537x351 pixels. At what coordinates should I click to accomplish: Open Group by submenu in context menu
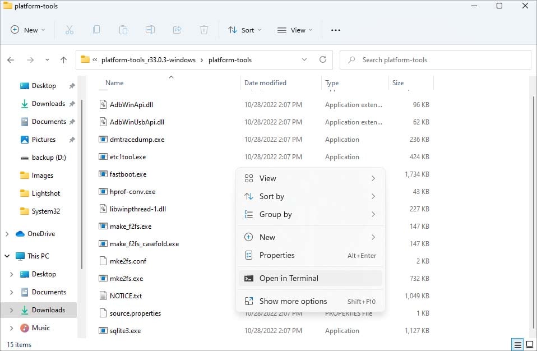(x=311, y=214)
